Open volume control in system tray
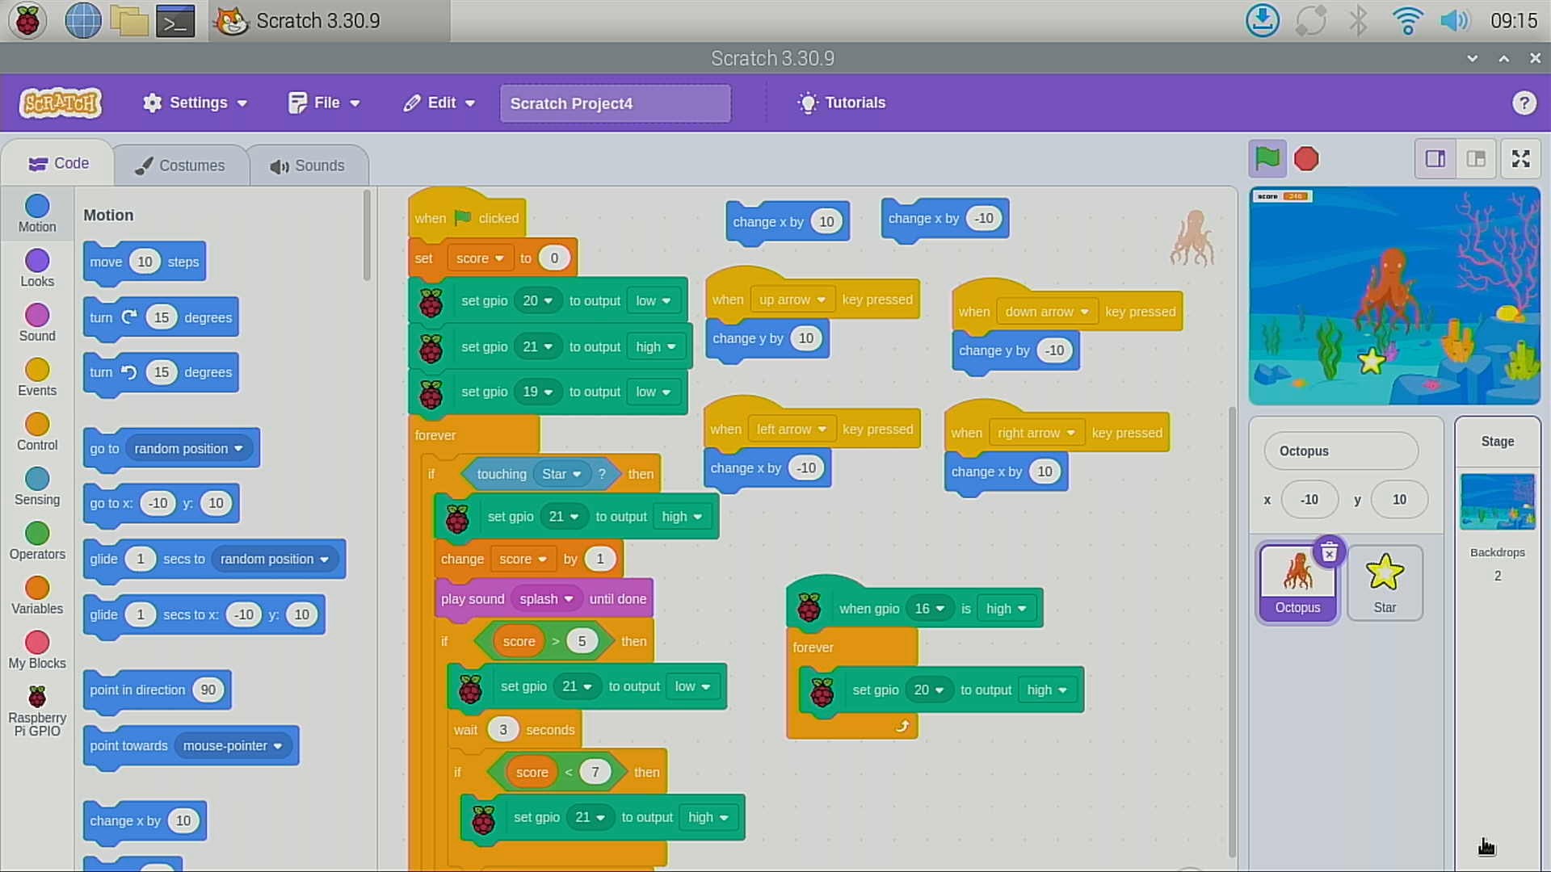This screenshot has width=1551, height=872. 1454,20
